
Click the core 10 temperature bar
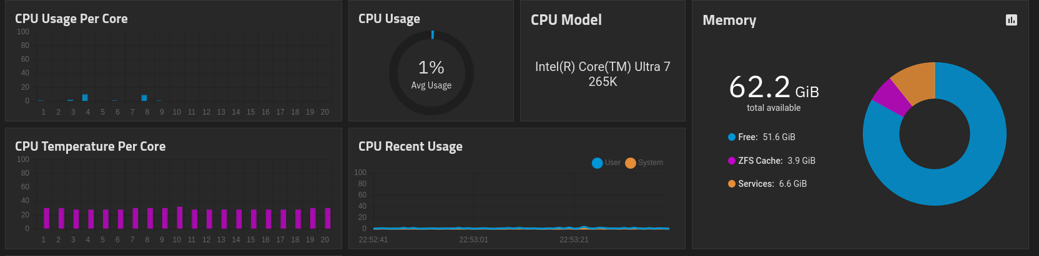(x=180, y=218)
